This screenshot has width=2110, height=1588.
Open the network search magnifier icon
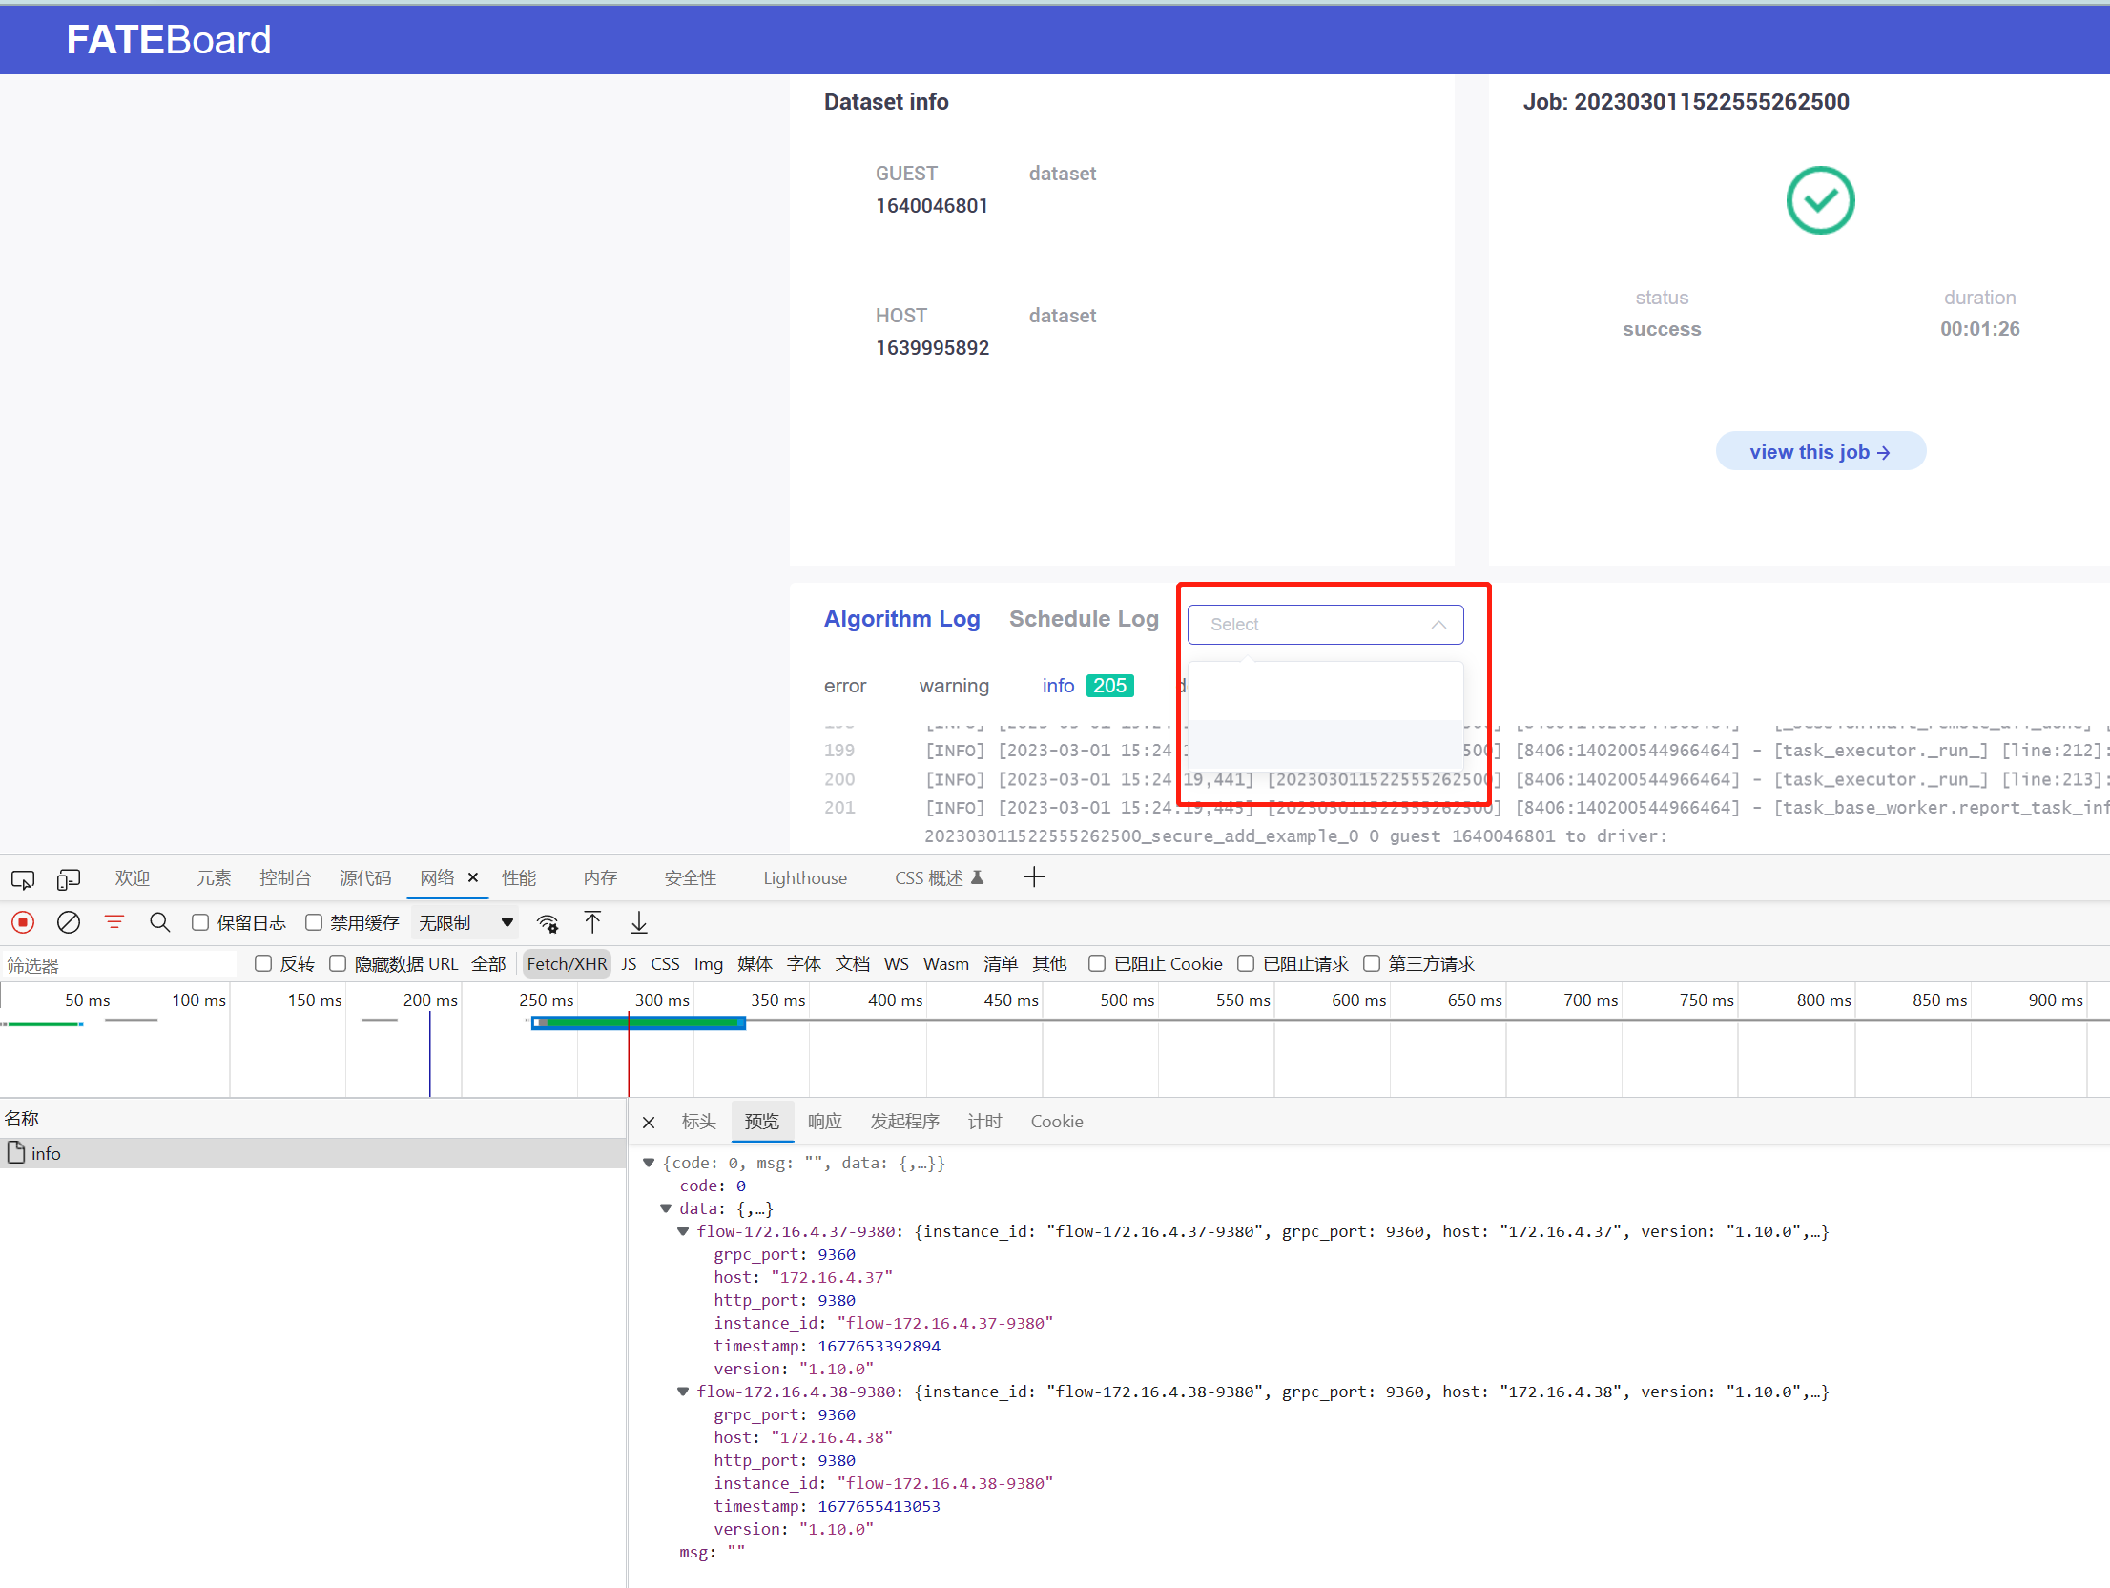click(x=159, y=922)
